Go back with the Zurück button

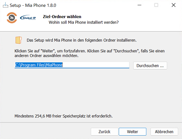coord(104,131)
